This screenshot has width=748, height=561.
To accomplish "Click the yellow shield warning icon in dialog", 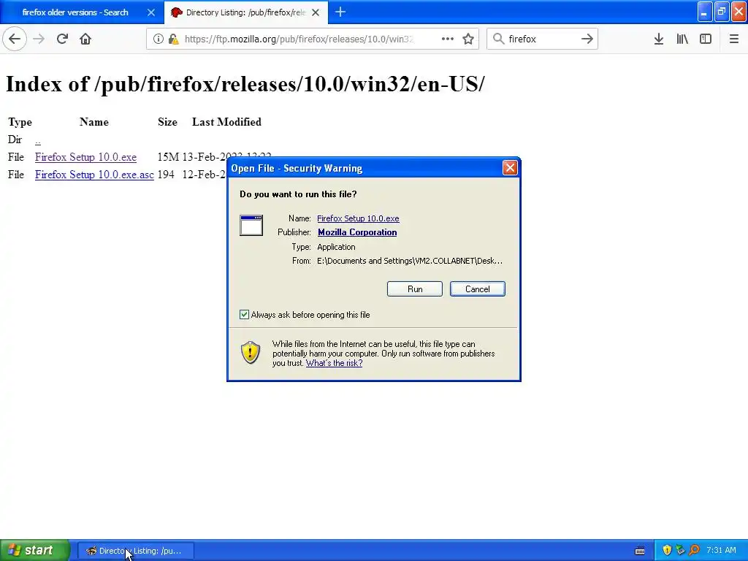I will [251, 353].
